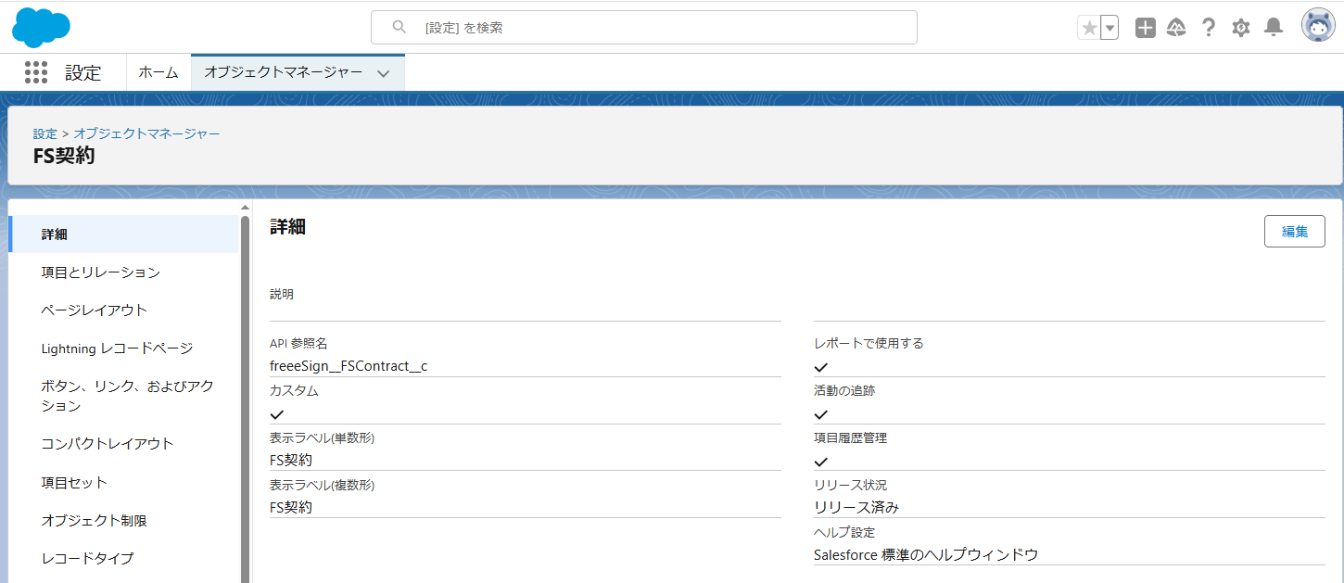Click the リリース済み status value
The width and height of the screenshot is (1344, 583).
(x=856, y=507)
